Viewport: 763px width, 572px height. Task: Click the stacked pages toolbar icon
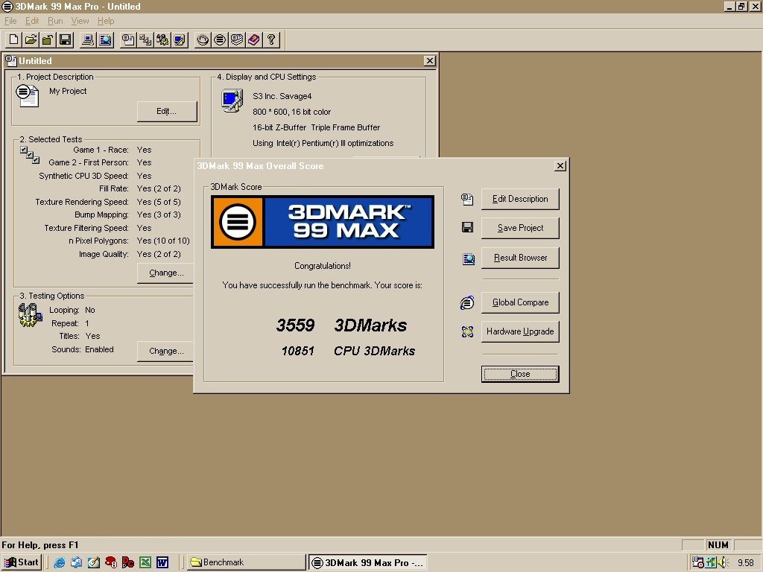point(236,40)
